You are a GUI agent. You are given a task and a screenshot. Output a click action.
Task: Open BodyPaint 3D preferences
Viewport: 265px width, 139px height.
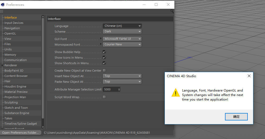pos(14,71)
